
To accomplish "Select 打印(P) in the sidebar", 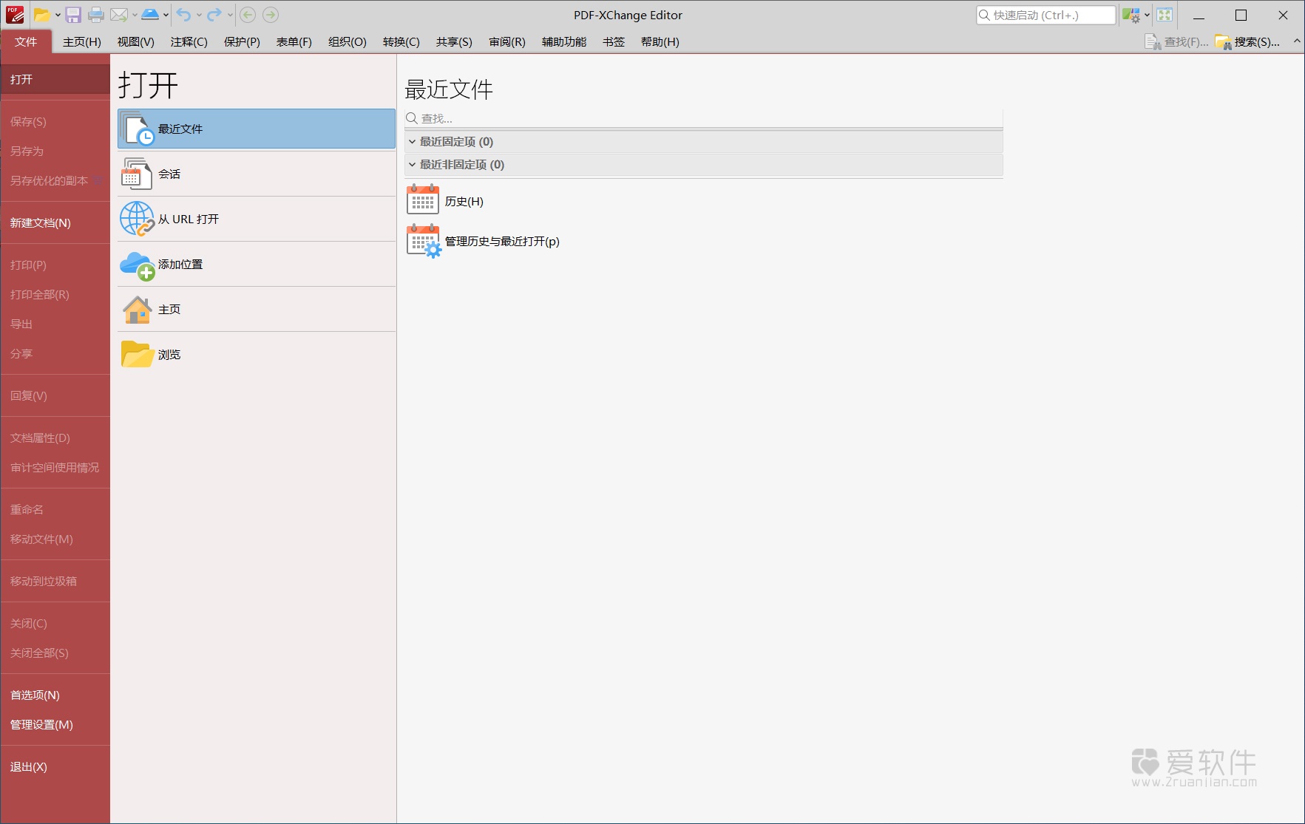I will click(x=55, y=265).
